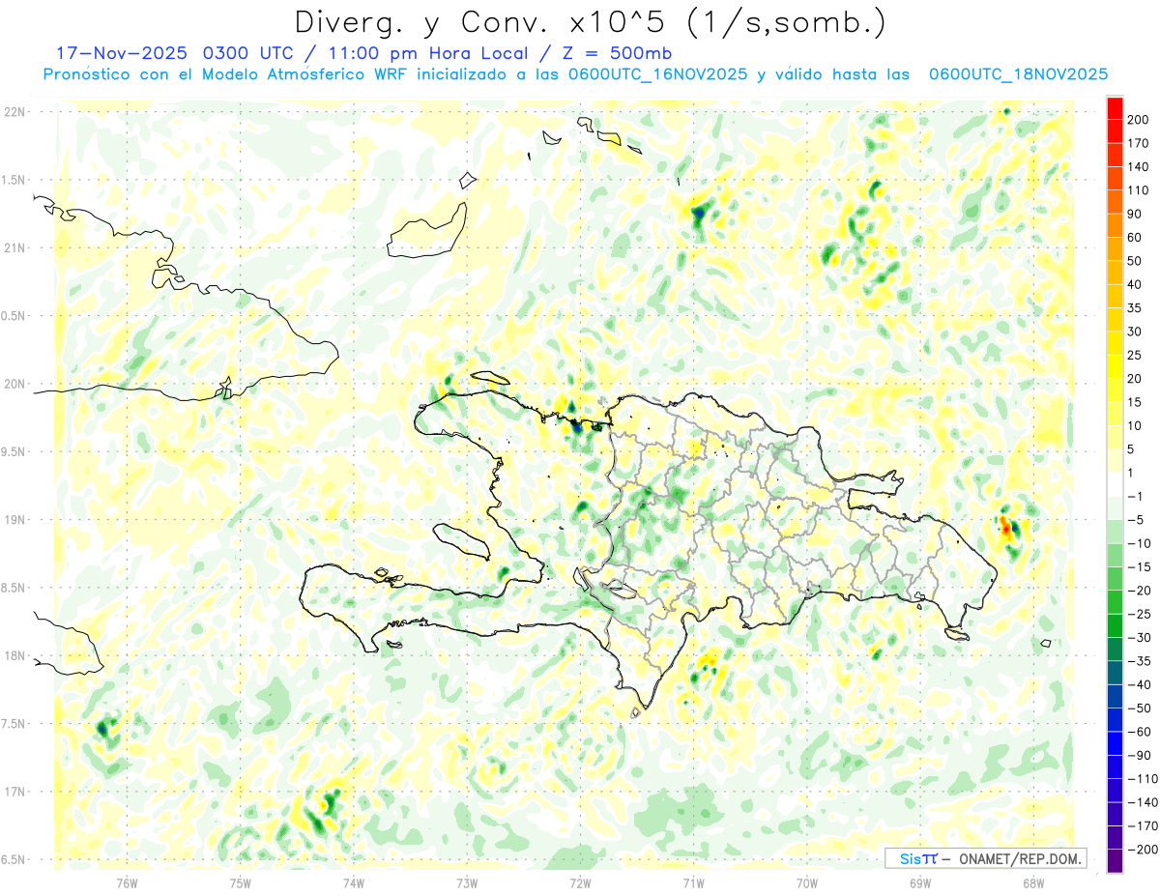Click the '20N' latitude label
The image size is (1160, 896).
(x=14, y=384)
